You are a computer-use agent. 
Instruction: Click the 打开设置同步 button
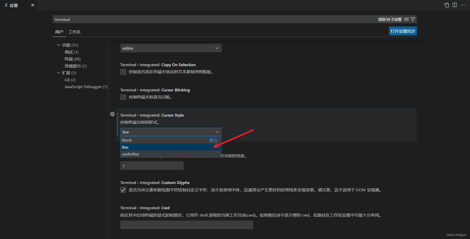tap(403, 31)
